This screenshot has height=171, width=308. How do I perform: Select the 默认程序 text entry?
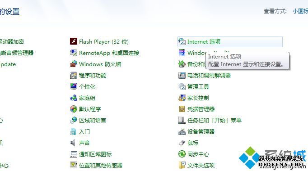[x=90, y=109]
